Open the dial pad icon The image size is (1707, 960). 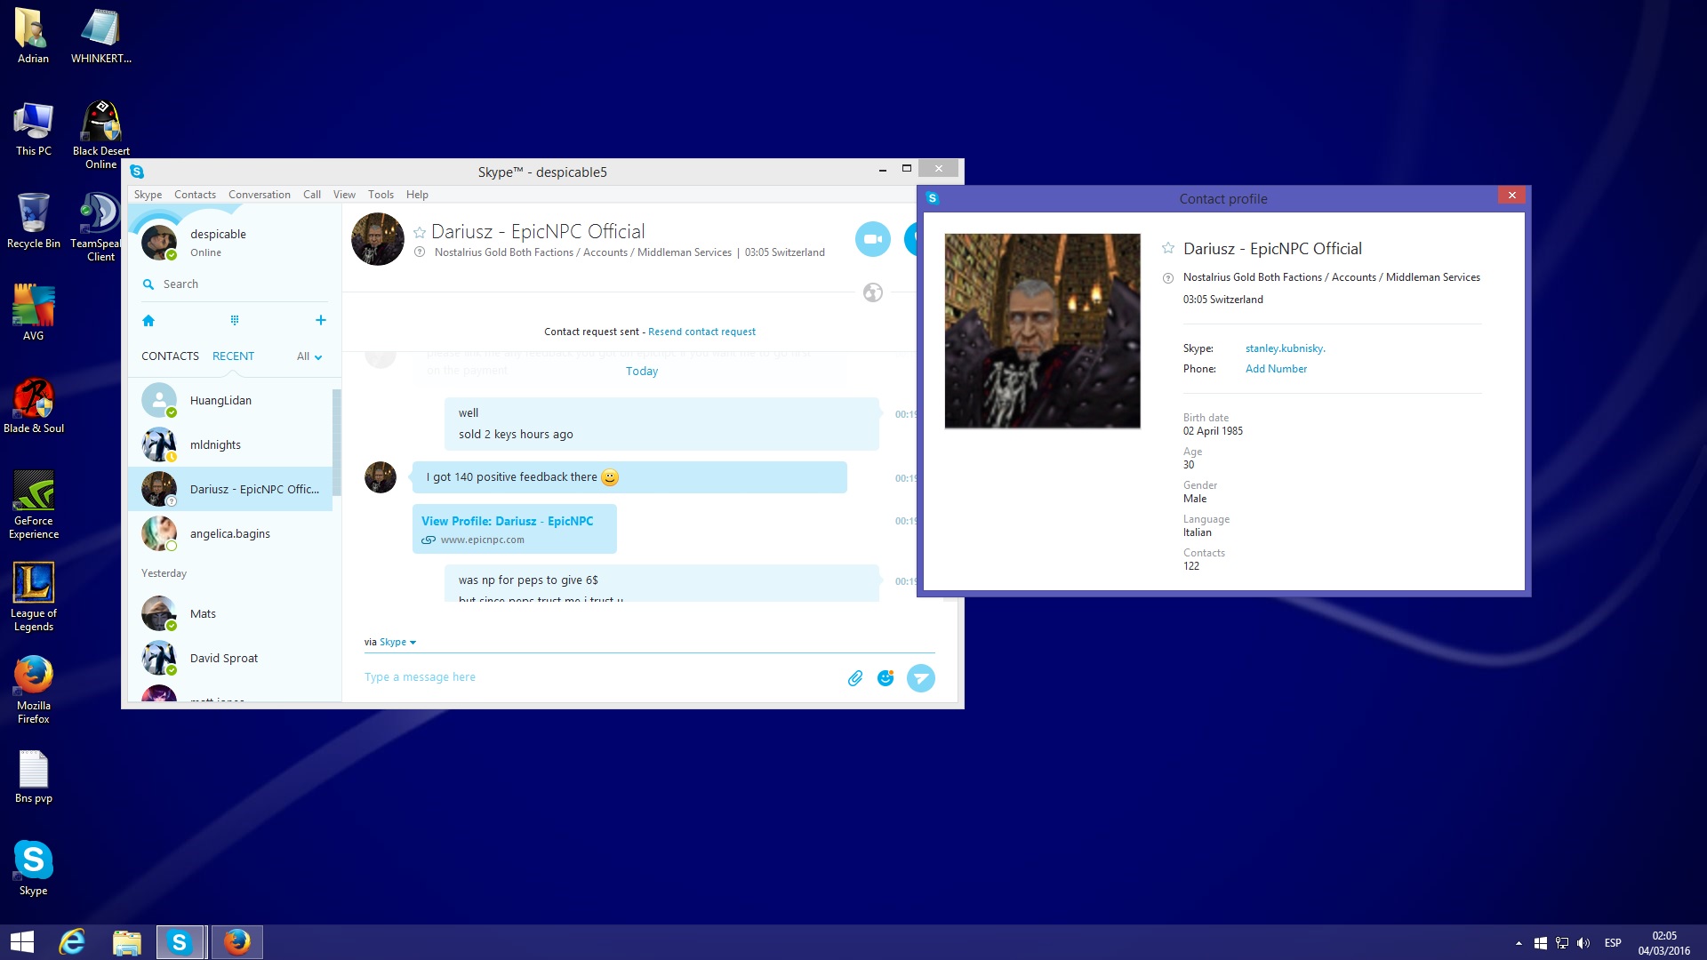[235, 320]
